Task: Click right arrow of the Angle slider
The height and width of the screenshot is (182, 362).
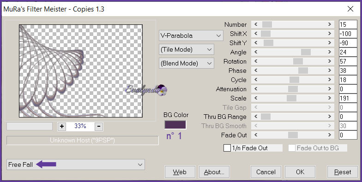Action: pos(330,52)
